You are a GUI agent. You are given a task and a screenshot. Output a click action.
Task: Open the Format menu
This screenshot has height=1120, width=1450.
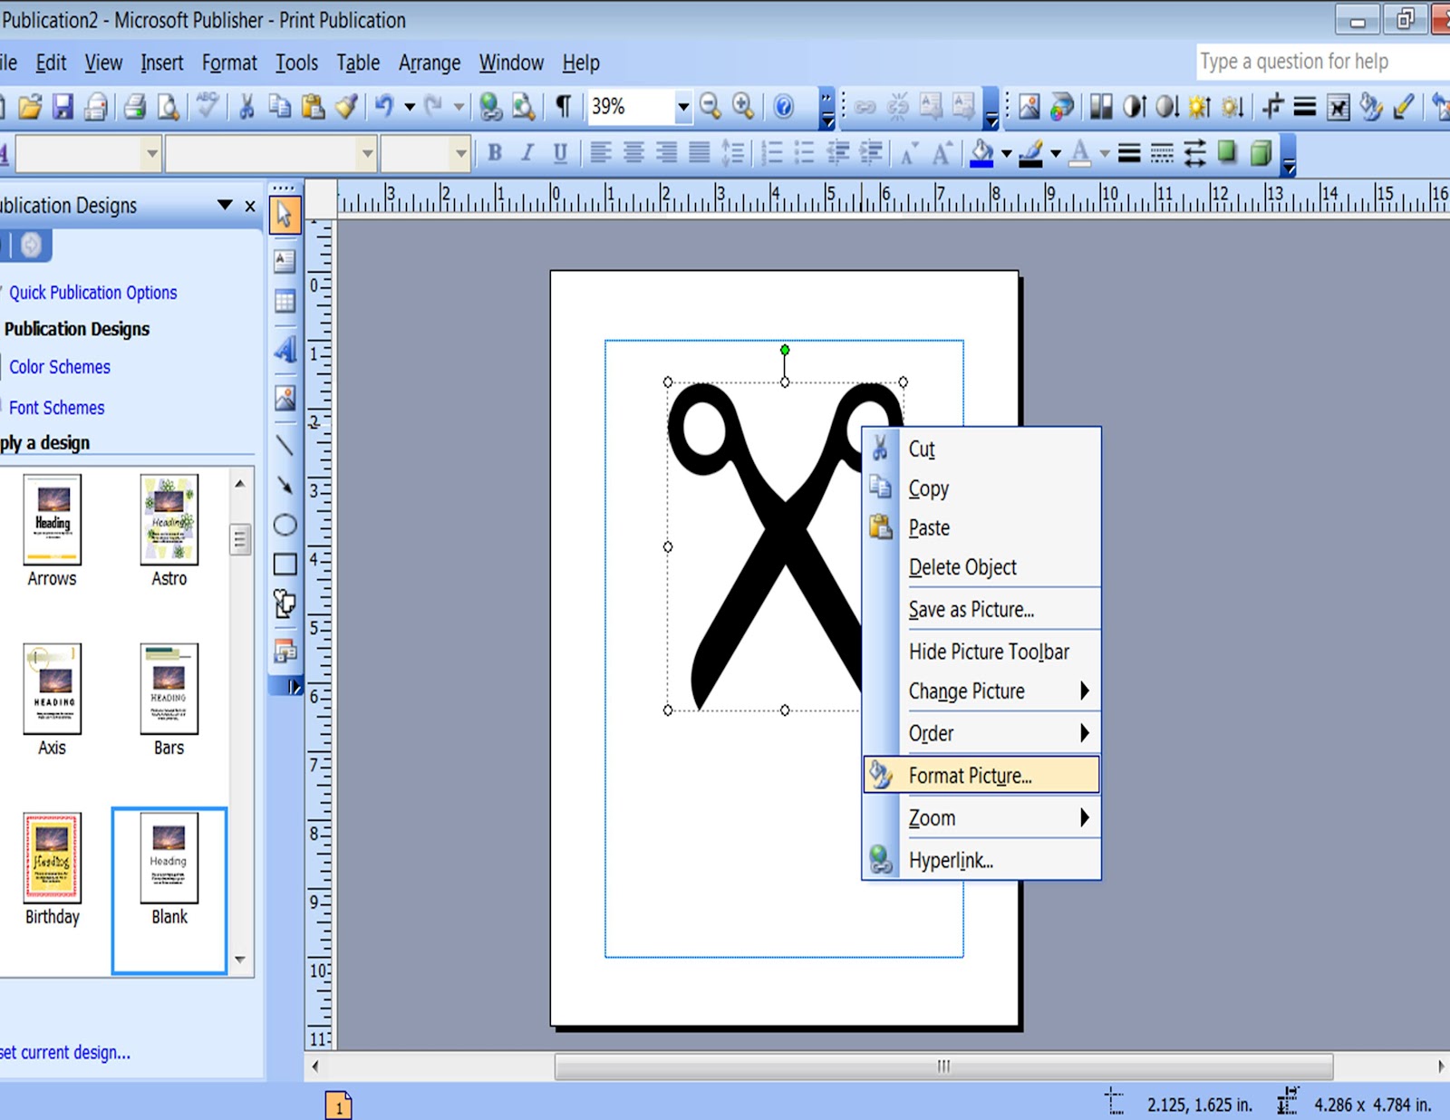[x=228, y=63]
